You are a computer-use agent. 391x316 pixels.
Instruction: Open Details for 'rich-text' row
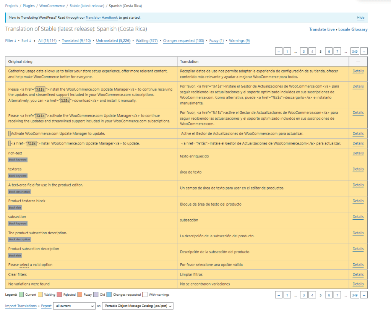coord(358,153)
